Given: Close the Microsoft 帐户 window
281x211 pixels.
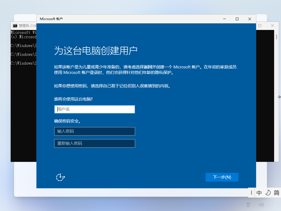Looking at the screenshot, I should [250, 19].
